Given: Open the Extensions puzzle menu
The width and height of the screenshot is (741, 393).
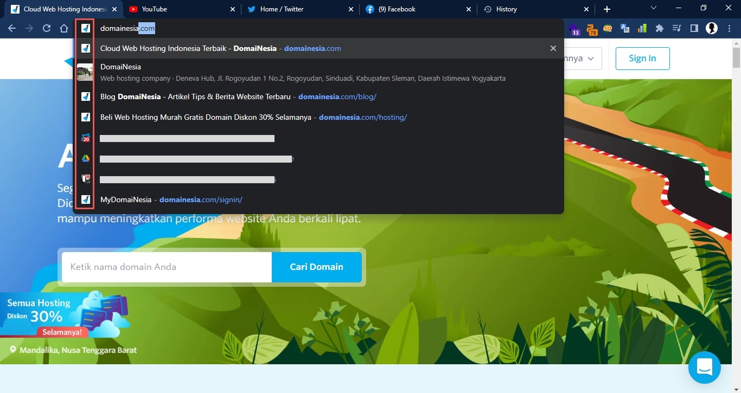Looking at the screenshot, I should 660,29.
